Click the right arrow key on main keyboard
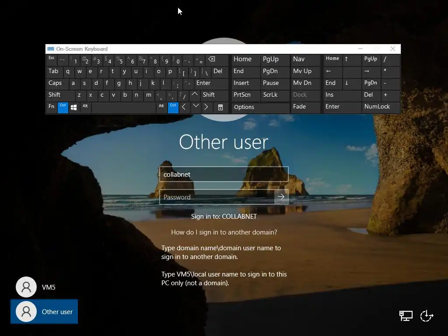 click(206, 108)
